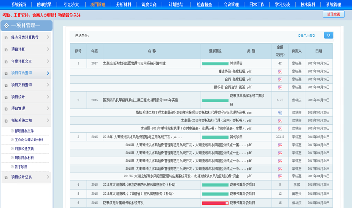
Task: Click PDF icon beside 合同-盖章扫描.pdf
Action: click(280, 79)
